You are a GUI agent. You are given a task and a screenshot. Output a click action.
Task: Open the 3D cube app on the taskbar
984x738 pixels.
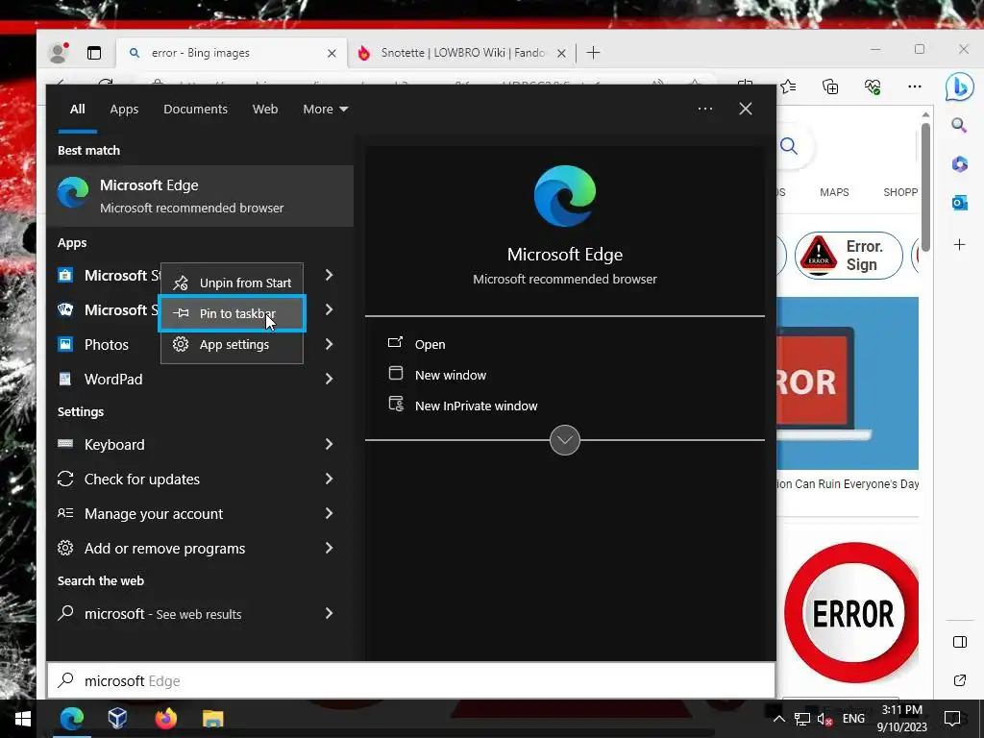point(118,718)
